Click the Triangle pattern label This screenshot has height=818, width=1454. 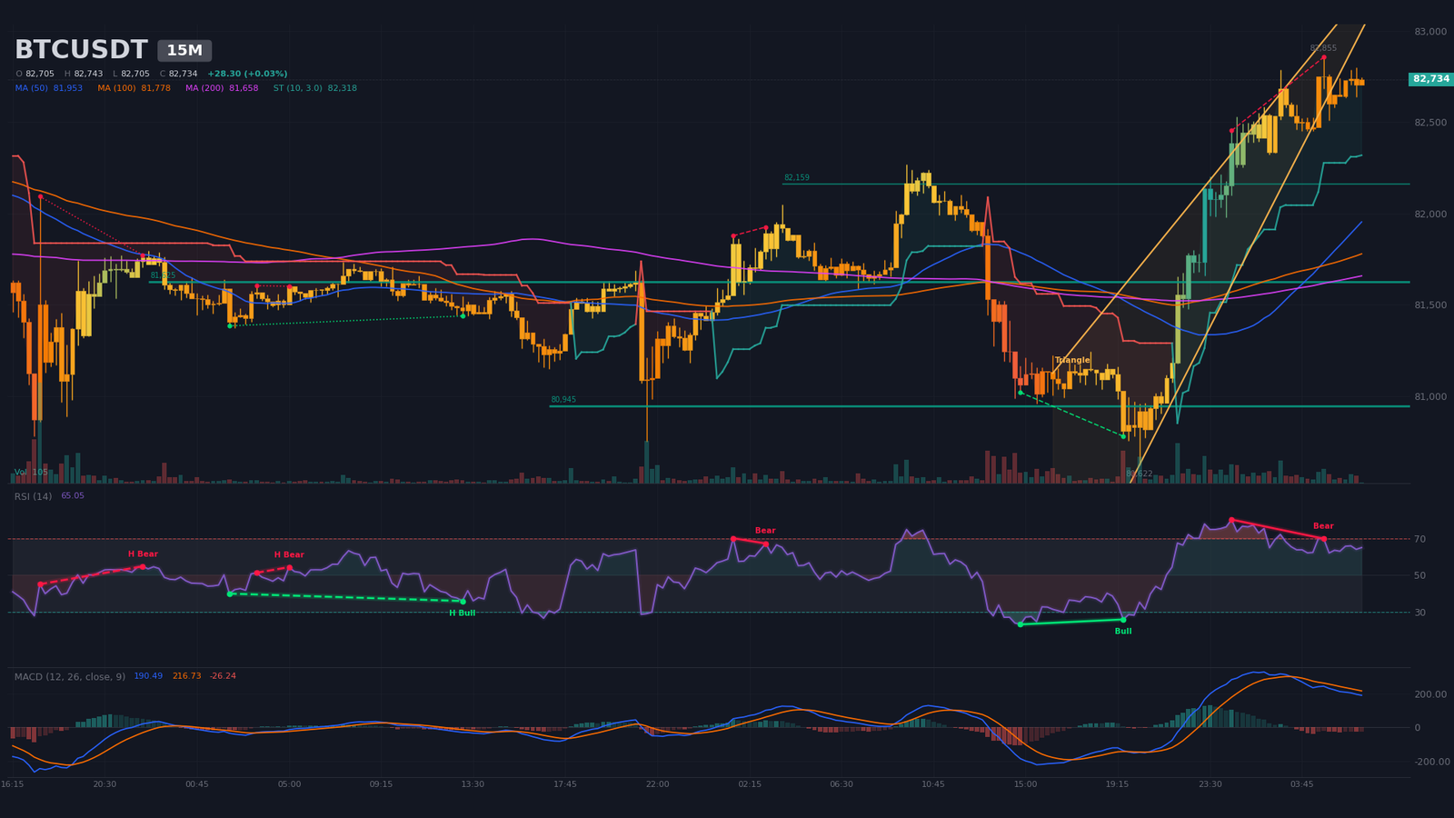pos(1072,360)
